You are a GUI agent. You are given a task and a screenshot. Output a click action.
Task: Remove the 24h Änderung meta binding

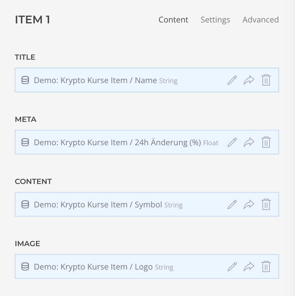point(266,142)
